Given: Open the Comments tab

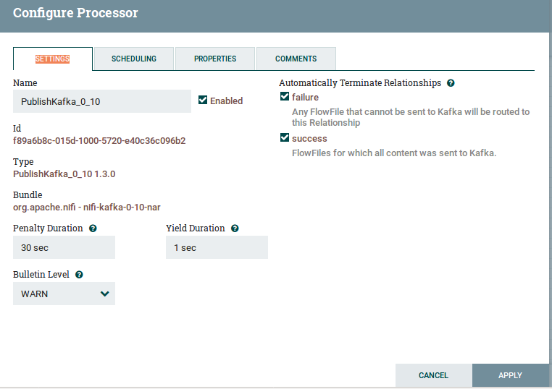Looking at the screenshot, I should [x=296, y=59].
